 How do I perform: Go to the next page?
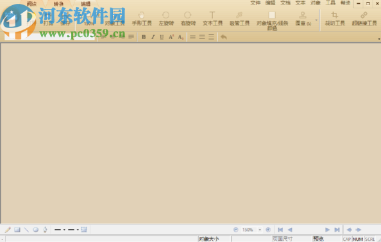pos(327,229)
